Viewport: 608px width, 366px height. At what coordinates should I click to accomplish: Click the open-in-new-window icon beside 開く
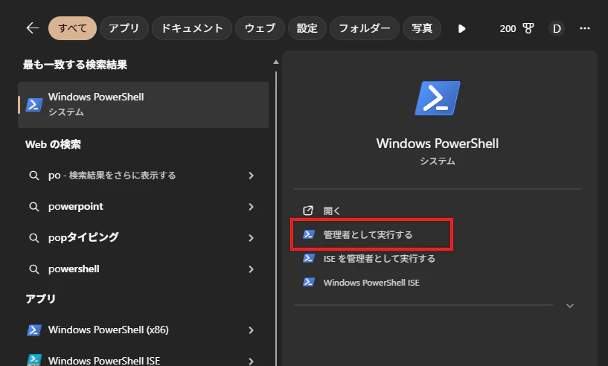click(x=308, y=211)
